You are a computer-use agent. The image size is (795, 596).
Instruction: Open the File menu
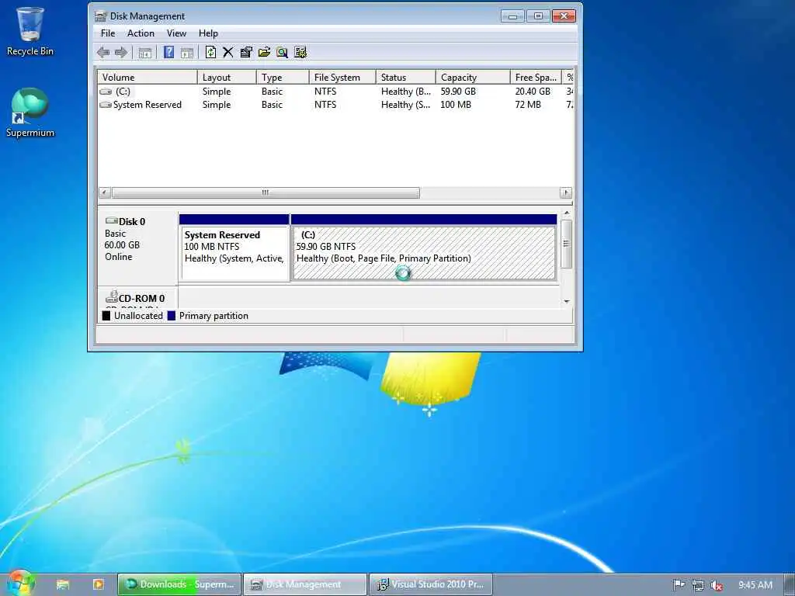pyautogui.click(x=108, y=33)
